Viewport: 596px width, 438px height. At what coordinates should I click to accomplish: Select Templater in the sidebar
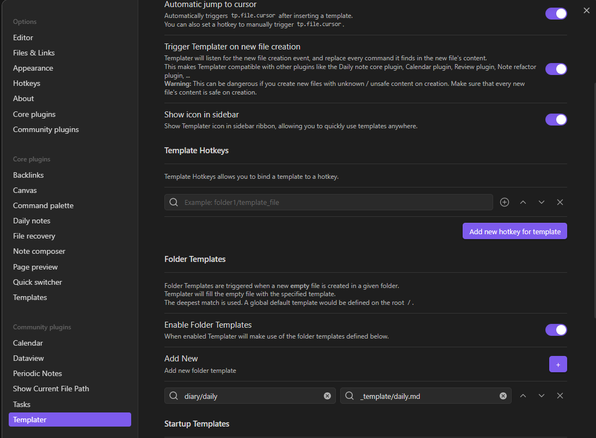tap(70, 420)
